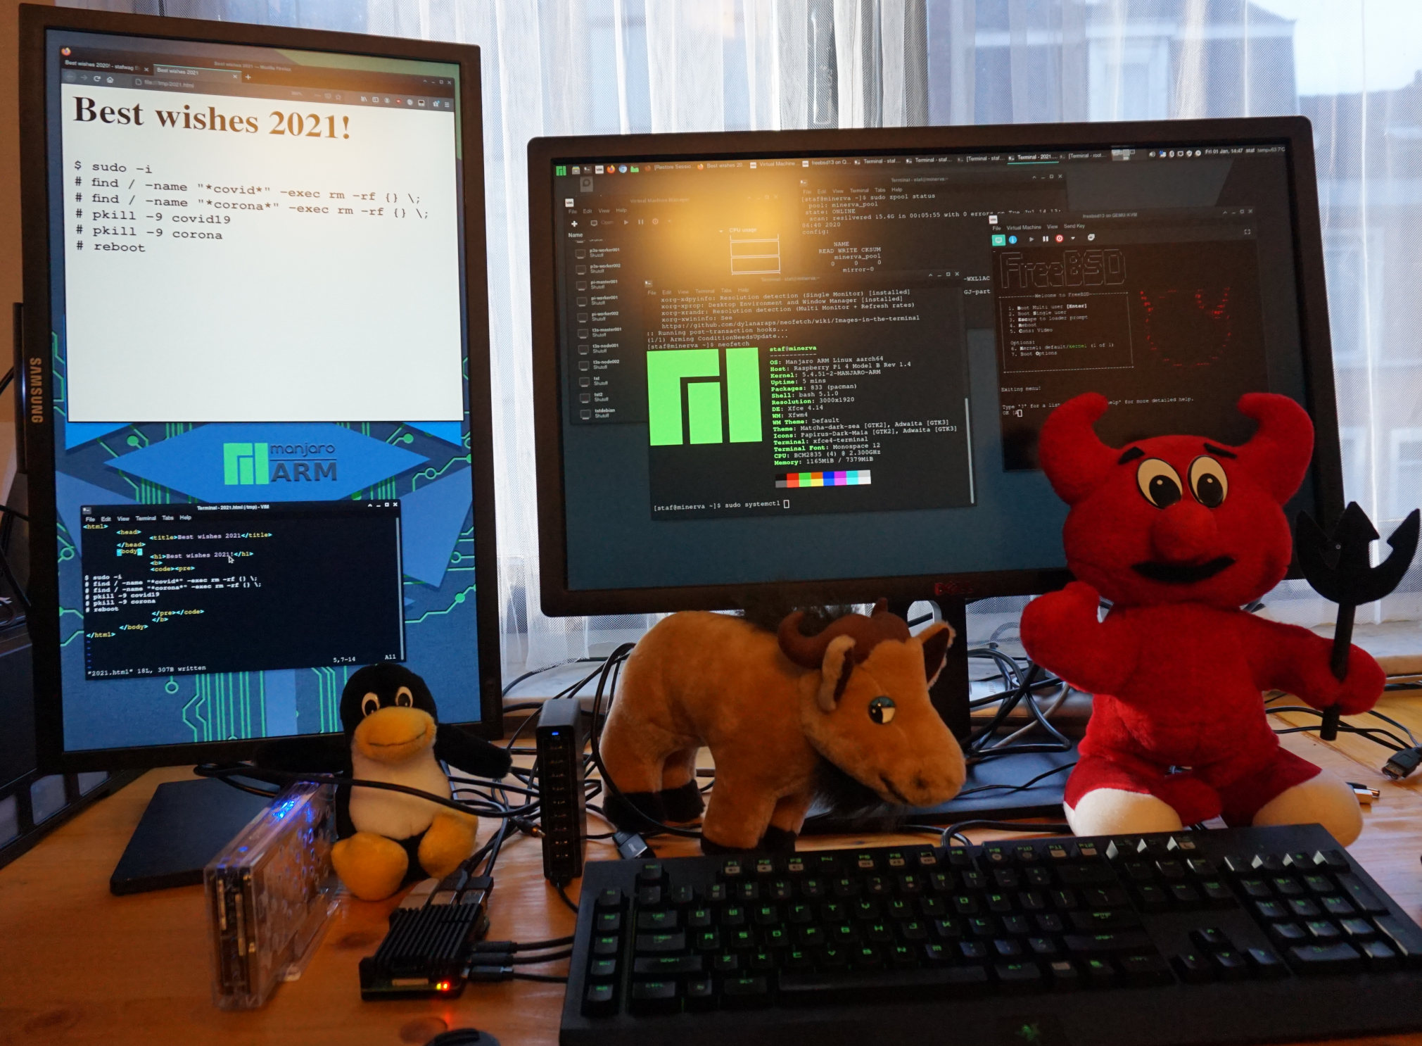Switch to graphical console monitor icon
This screenshot has width=1422, height=1046.
998,240
